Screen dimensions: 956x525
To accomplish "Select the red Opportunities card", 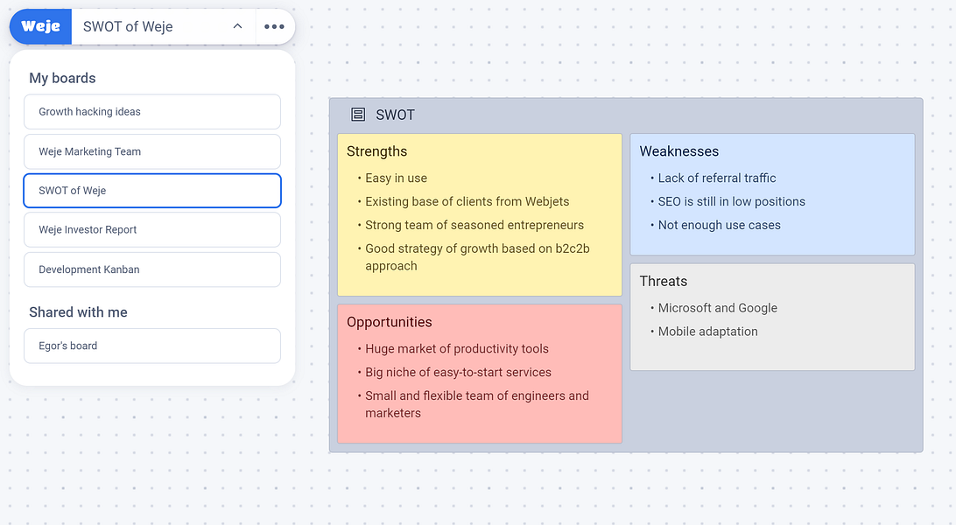I will pos(480,374).
